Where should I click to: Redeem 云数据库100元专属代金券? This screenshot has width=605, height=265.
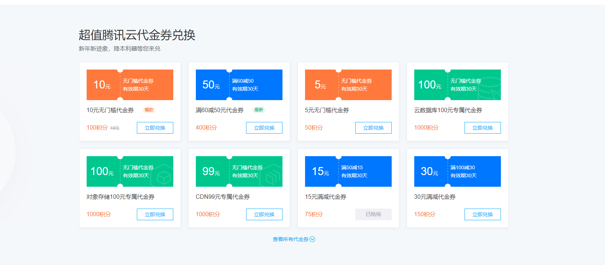483,128
